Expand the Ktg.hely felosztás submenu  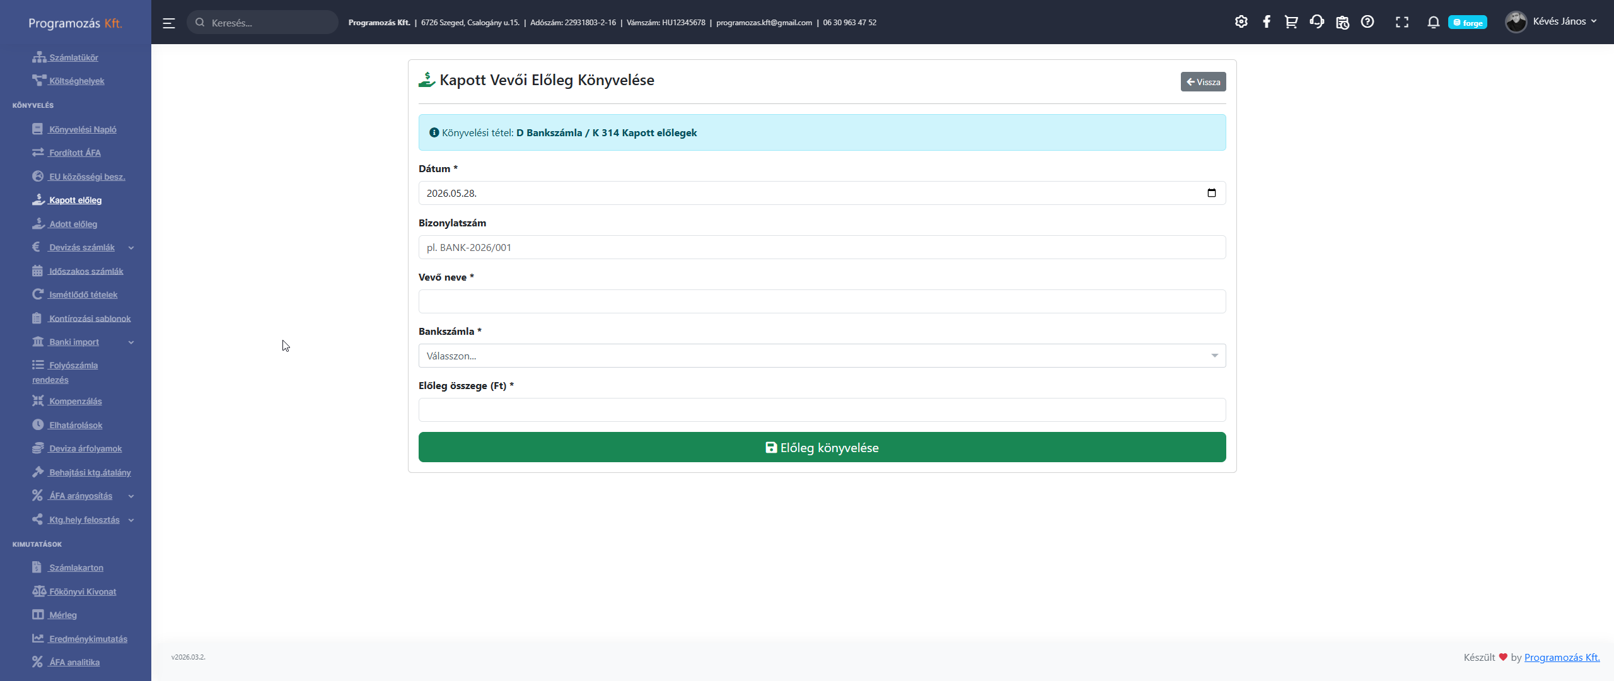point(83,520)
